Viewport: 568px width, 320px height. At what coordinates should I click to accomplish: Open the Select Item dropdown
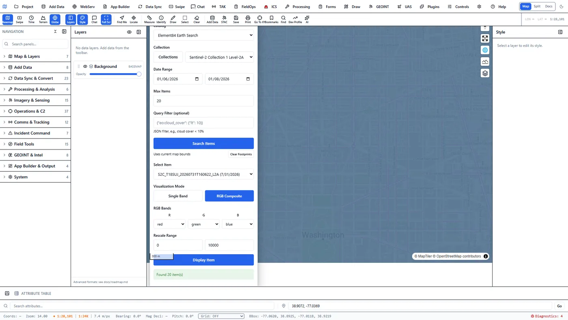(204, 174)
